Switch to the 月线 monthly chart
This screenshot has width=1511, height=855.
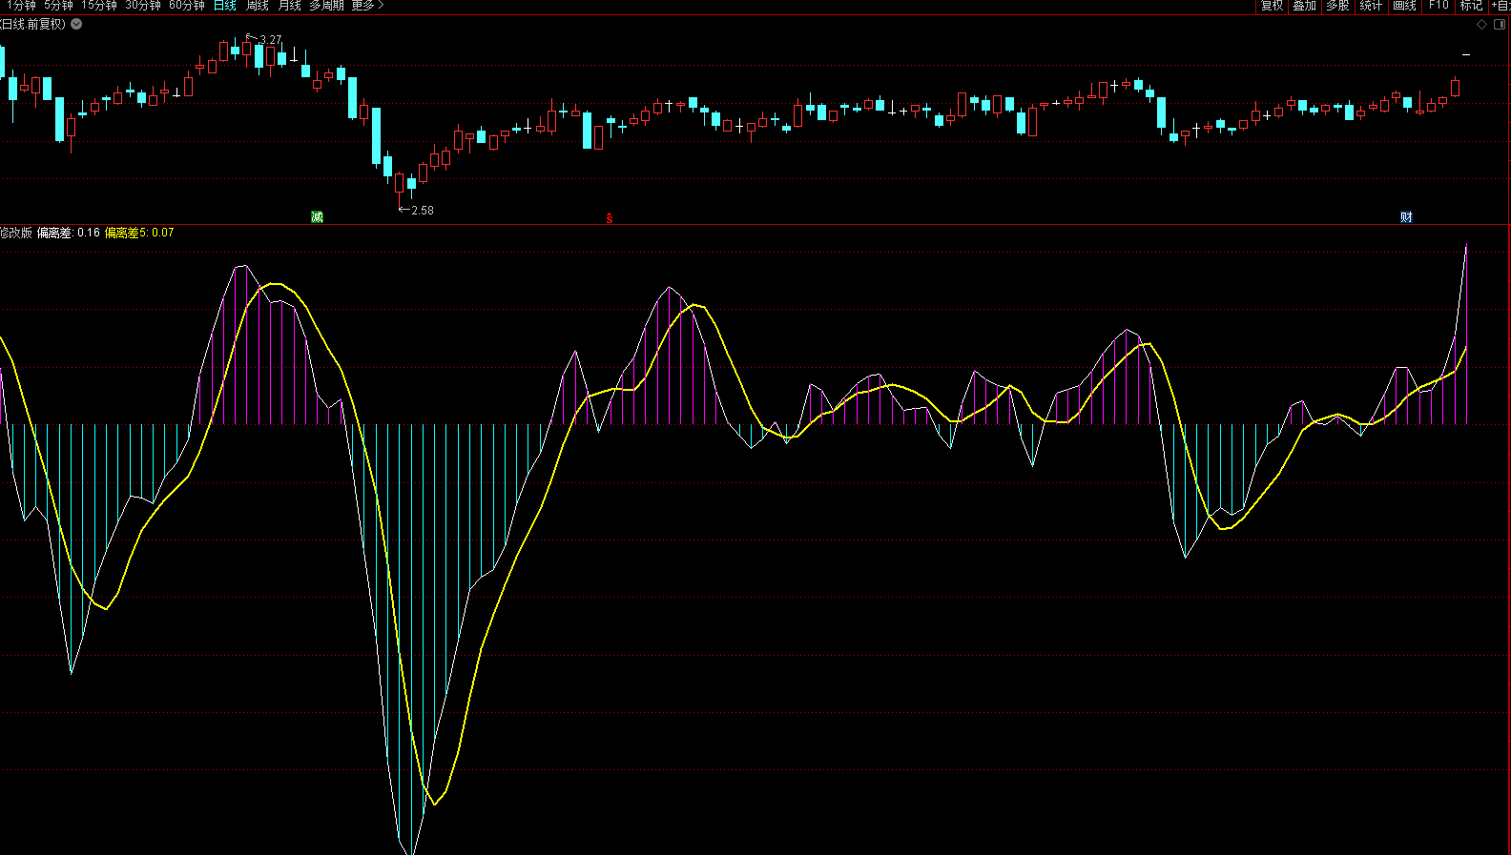289,6
